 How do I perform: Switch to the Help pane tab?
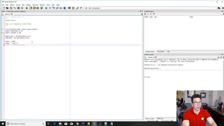tap(168, 51)
